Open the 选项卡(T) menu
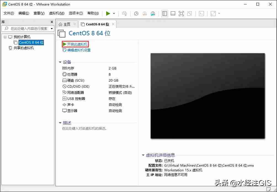Viewport: 277px width, 192px height. (x=76, y=13)
